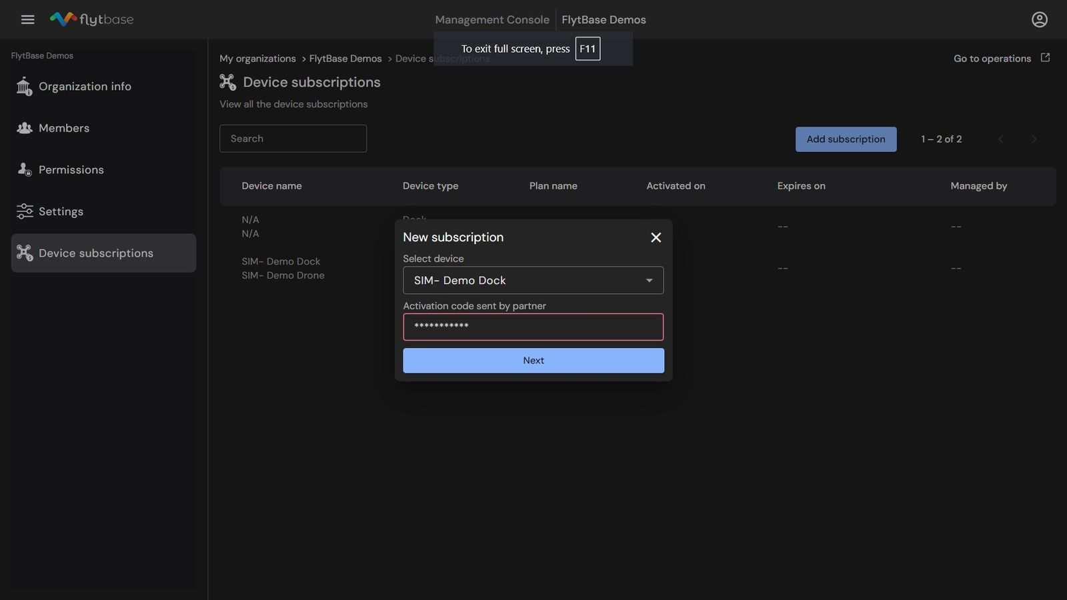Open the user account profile icon
1067x600 pixels.
click(1039, 19)
